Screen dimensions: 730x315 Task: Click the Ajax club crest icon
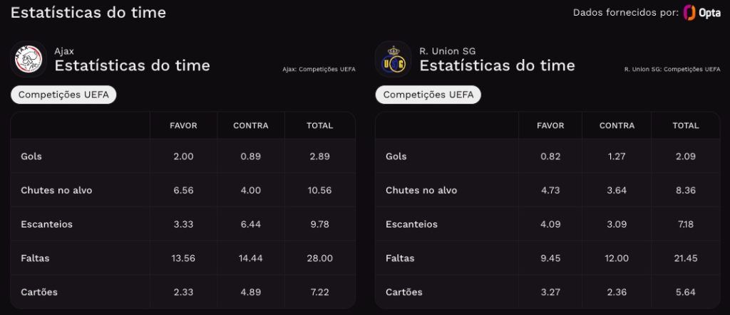coord(29,59)
